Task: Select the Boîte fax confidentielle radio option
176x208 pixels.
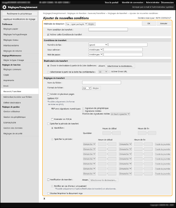Action: pos(48,72)
